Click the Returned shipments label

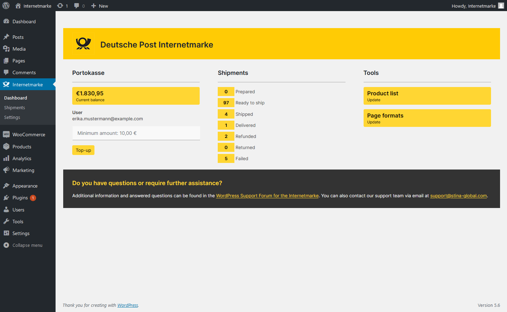tap(245, 147)
